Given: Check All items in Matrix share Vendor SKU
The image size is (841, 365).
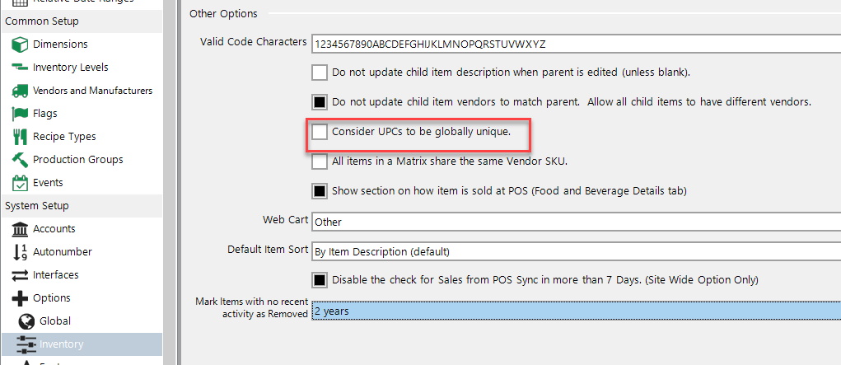Looking at the screenshot, I should 320,161.
